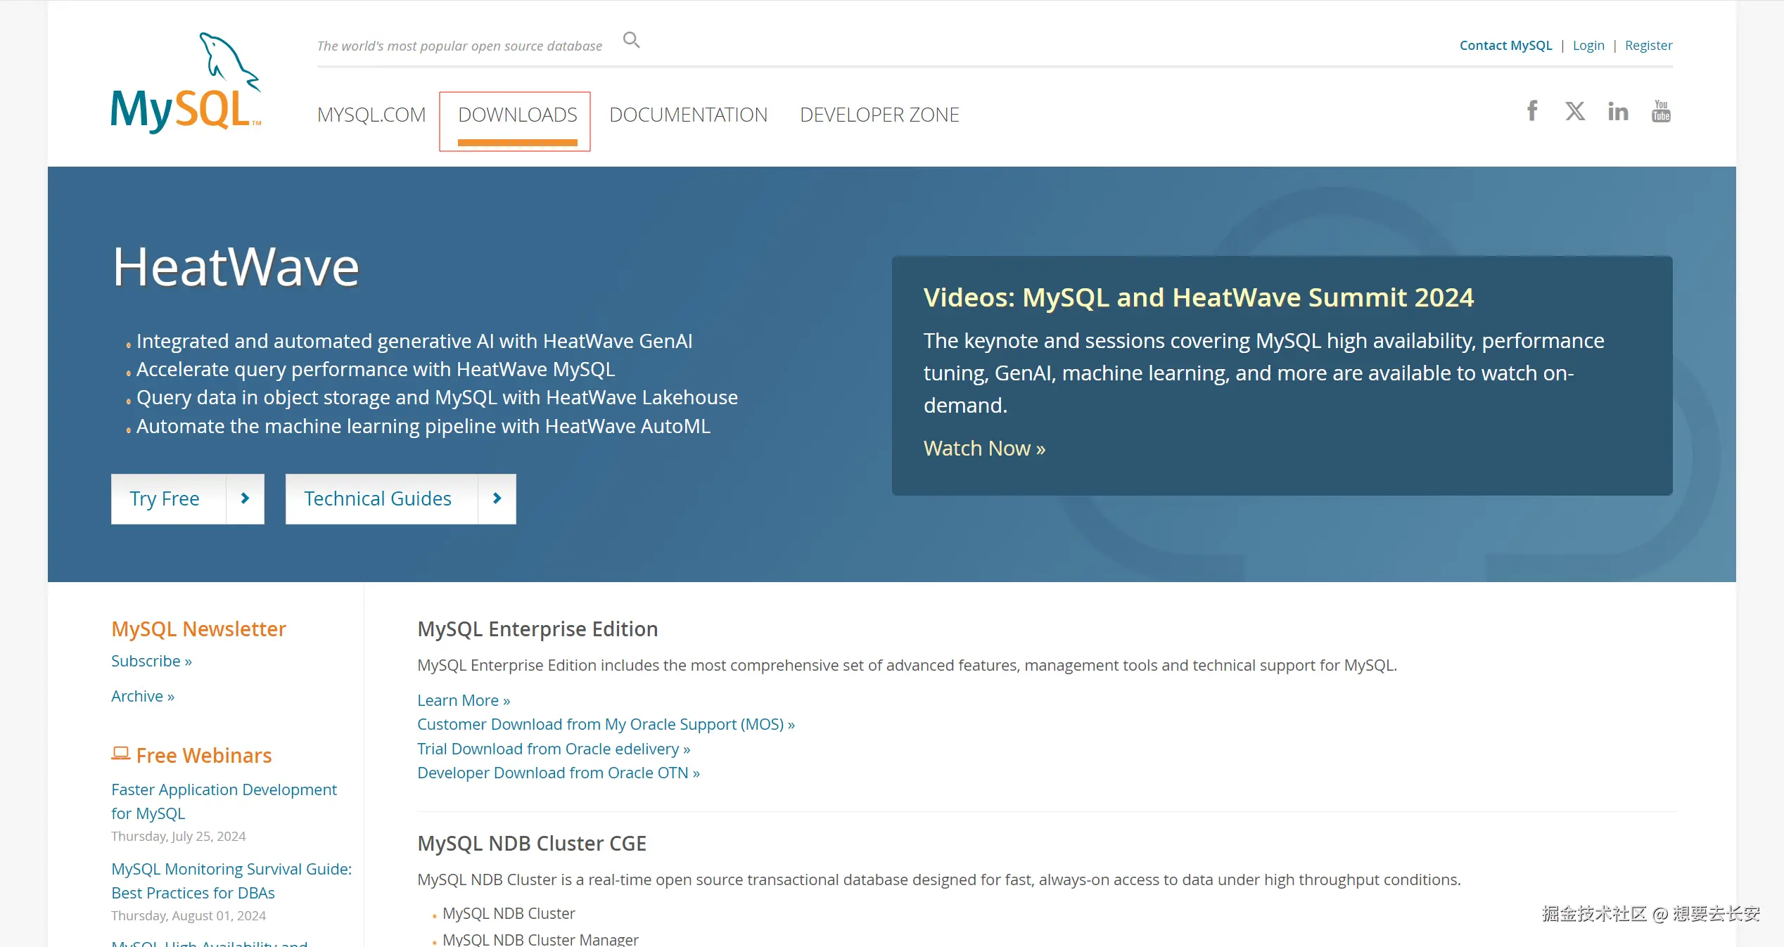Screen dimensions: 1784x947
Task: Follow the Watch Now link
Action: coord(984,449)
